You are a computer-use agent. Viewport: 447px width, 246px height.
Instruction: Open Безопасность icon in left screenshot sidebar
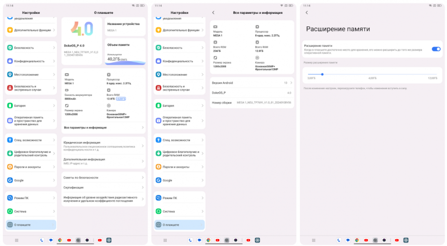click(x=10, y=48)
